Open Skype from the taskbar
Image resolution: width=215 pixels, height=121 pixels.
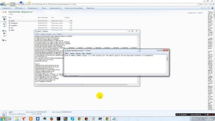[73, 119]
